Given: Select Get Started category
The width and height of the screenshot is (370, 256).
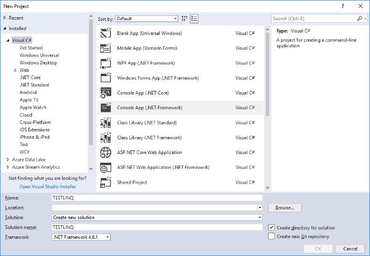Looking at the screenshot, I should pos(31,48).
